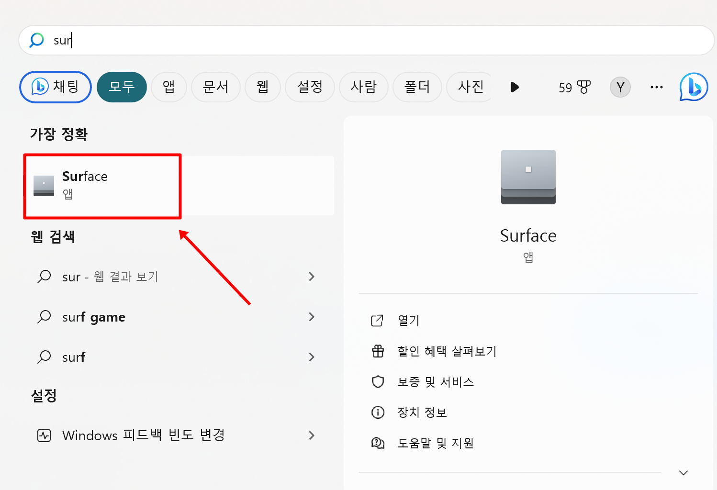Click search icon beside 'surf game'

44,317
